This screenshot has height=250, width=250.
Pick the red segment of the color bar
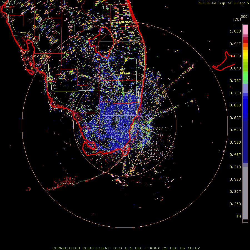coord(245,41)
